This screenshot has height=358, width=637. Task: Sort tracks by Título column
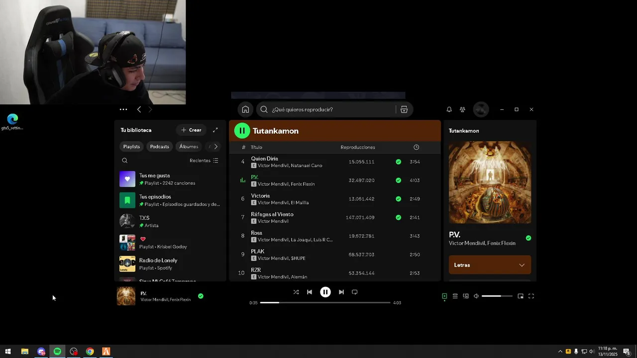[x=256, y=147]
